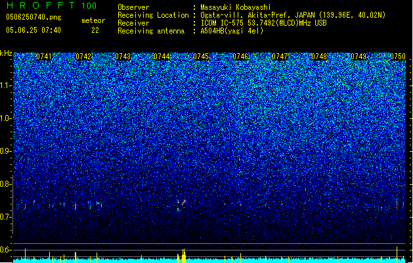Click the 0.7 kHz axis tick label
The width and height of the screenshot is (413, 263).
pos(6,217)
